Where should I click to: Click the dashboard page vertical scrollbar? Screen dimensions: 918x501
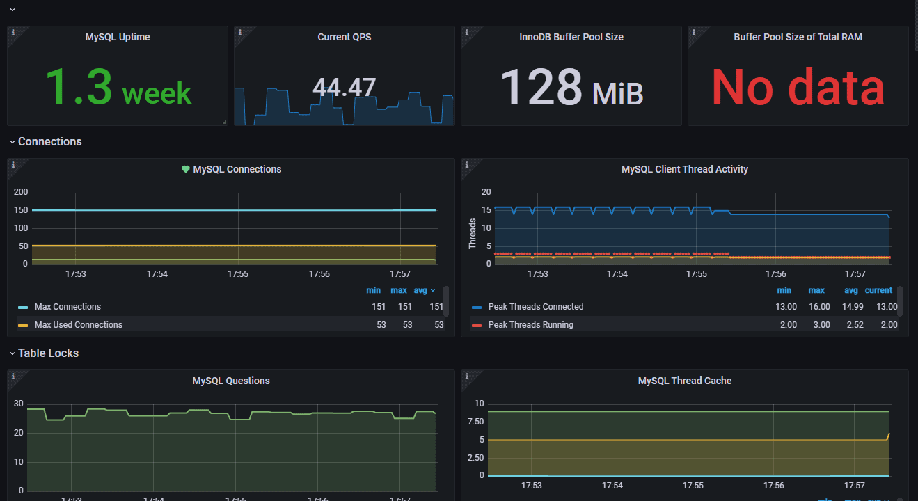pyautogui.click(x=915, y=26)
